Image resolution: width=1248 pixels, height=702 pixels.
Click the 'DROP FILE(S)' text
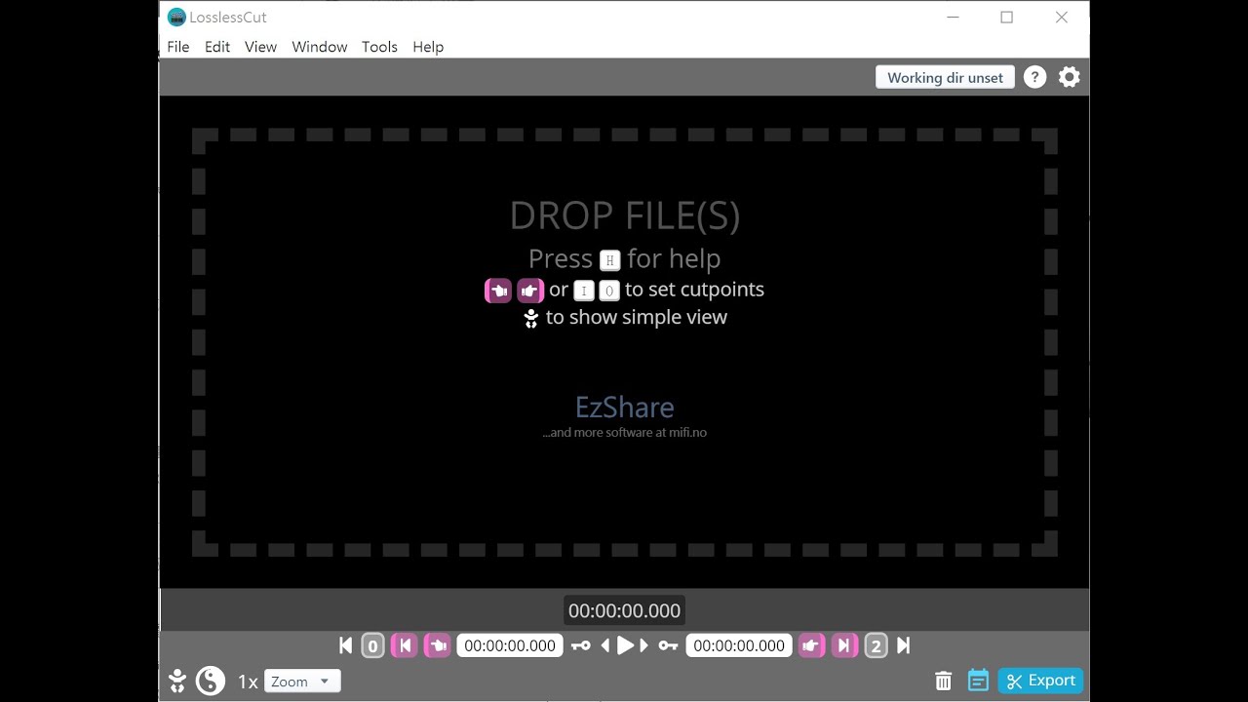coord(625,215)
